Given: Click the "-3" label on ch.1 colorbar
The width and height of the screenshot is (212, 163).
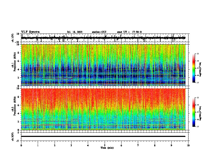Looking at the screenshot, I should coord(198,54).
